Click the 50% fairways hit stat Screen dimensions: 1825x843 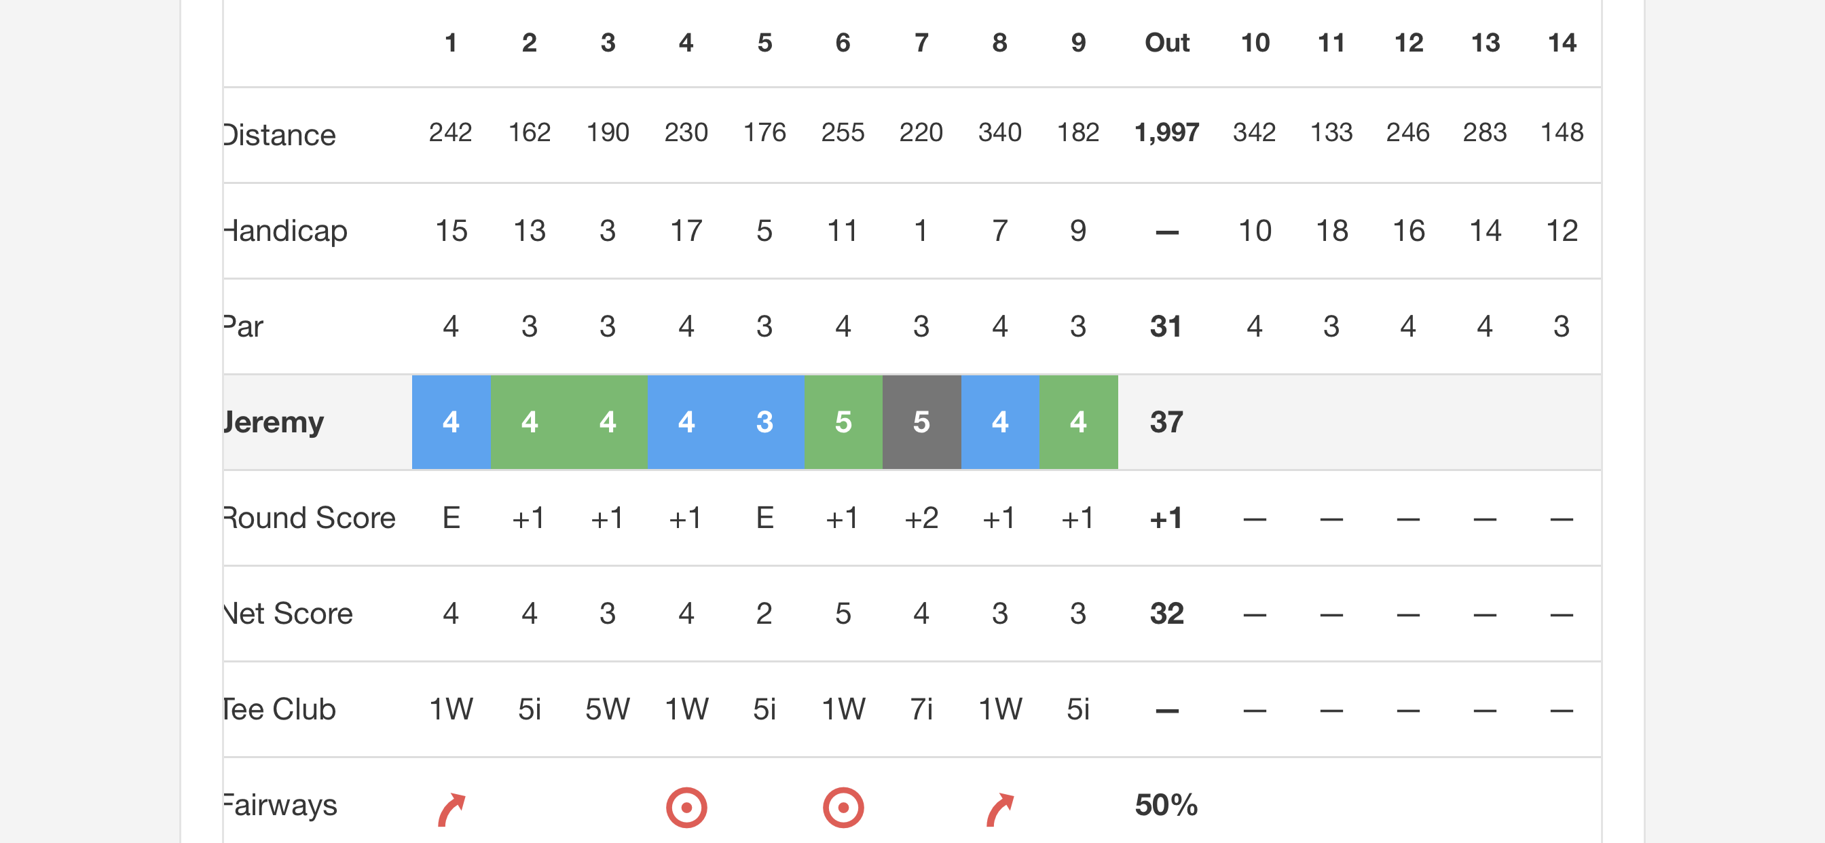pos(1166,805)
